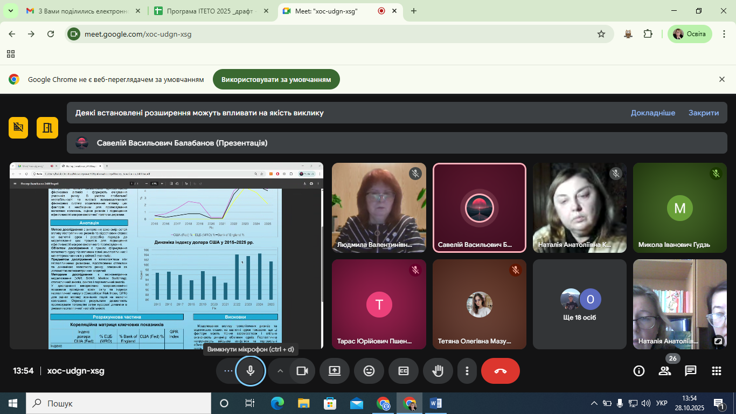The height and width of the screenshot is (414, 736).
Task: Open emoji reactions in Meet controls
Action: coord(369,371)
